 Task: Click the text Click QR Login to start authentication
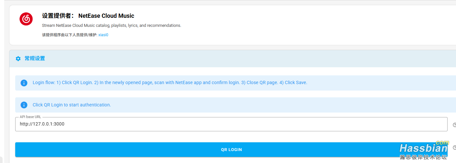pyautogui.click(x=72, y=105)
